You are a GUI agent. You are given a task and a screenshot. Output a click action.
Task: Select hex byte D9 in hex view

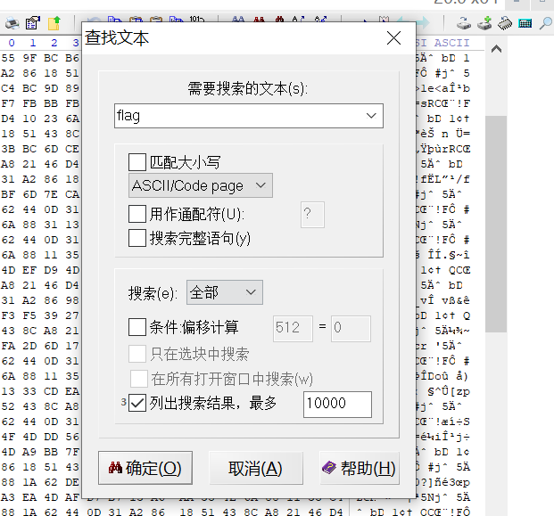click(x=51, y=270)
